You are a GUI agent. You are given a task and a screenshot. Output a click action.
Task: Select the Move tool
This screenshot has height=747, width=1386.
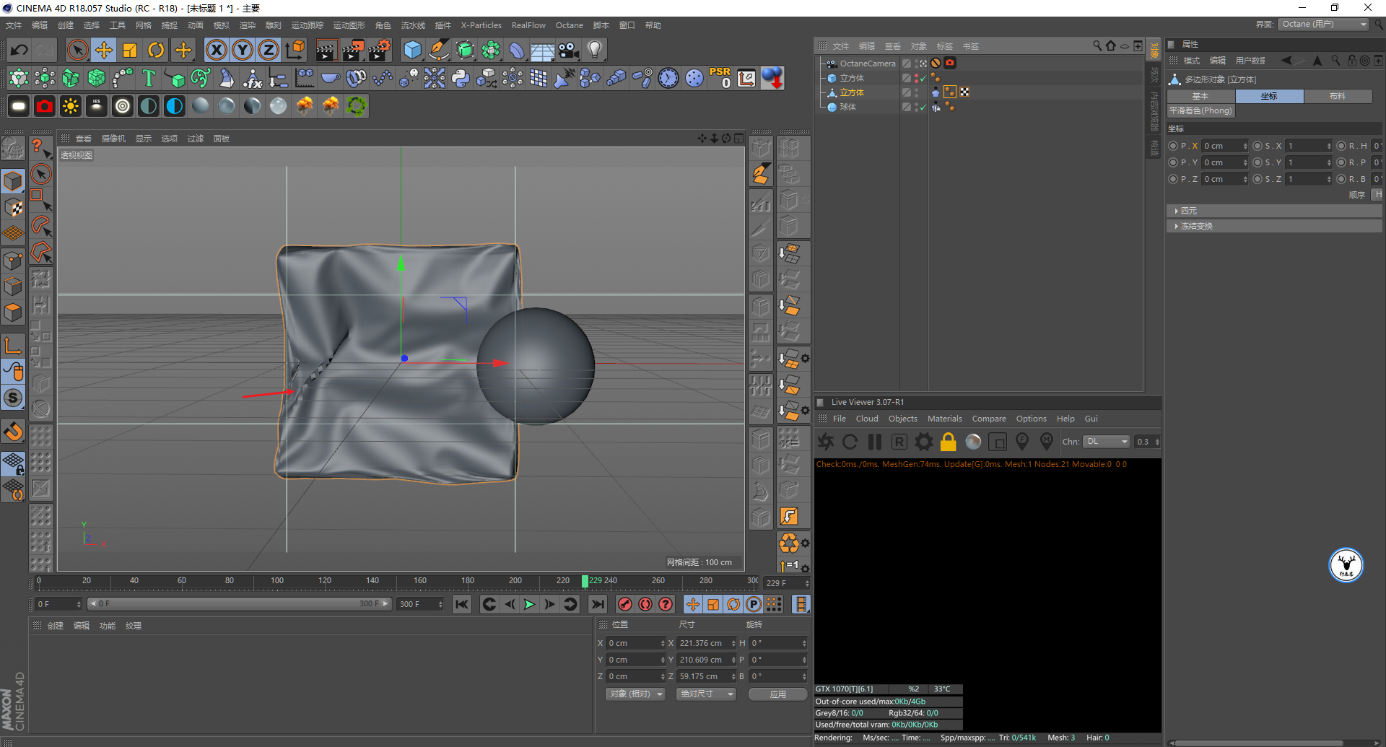(104, 50)
